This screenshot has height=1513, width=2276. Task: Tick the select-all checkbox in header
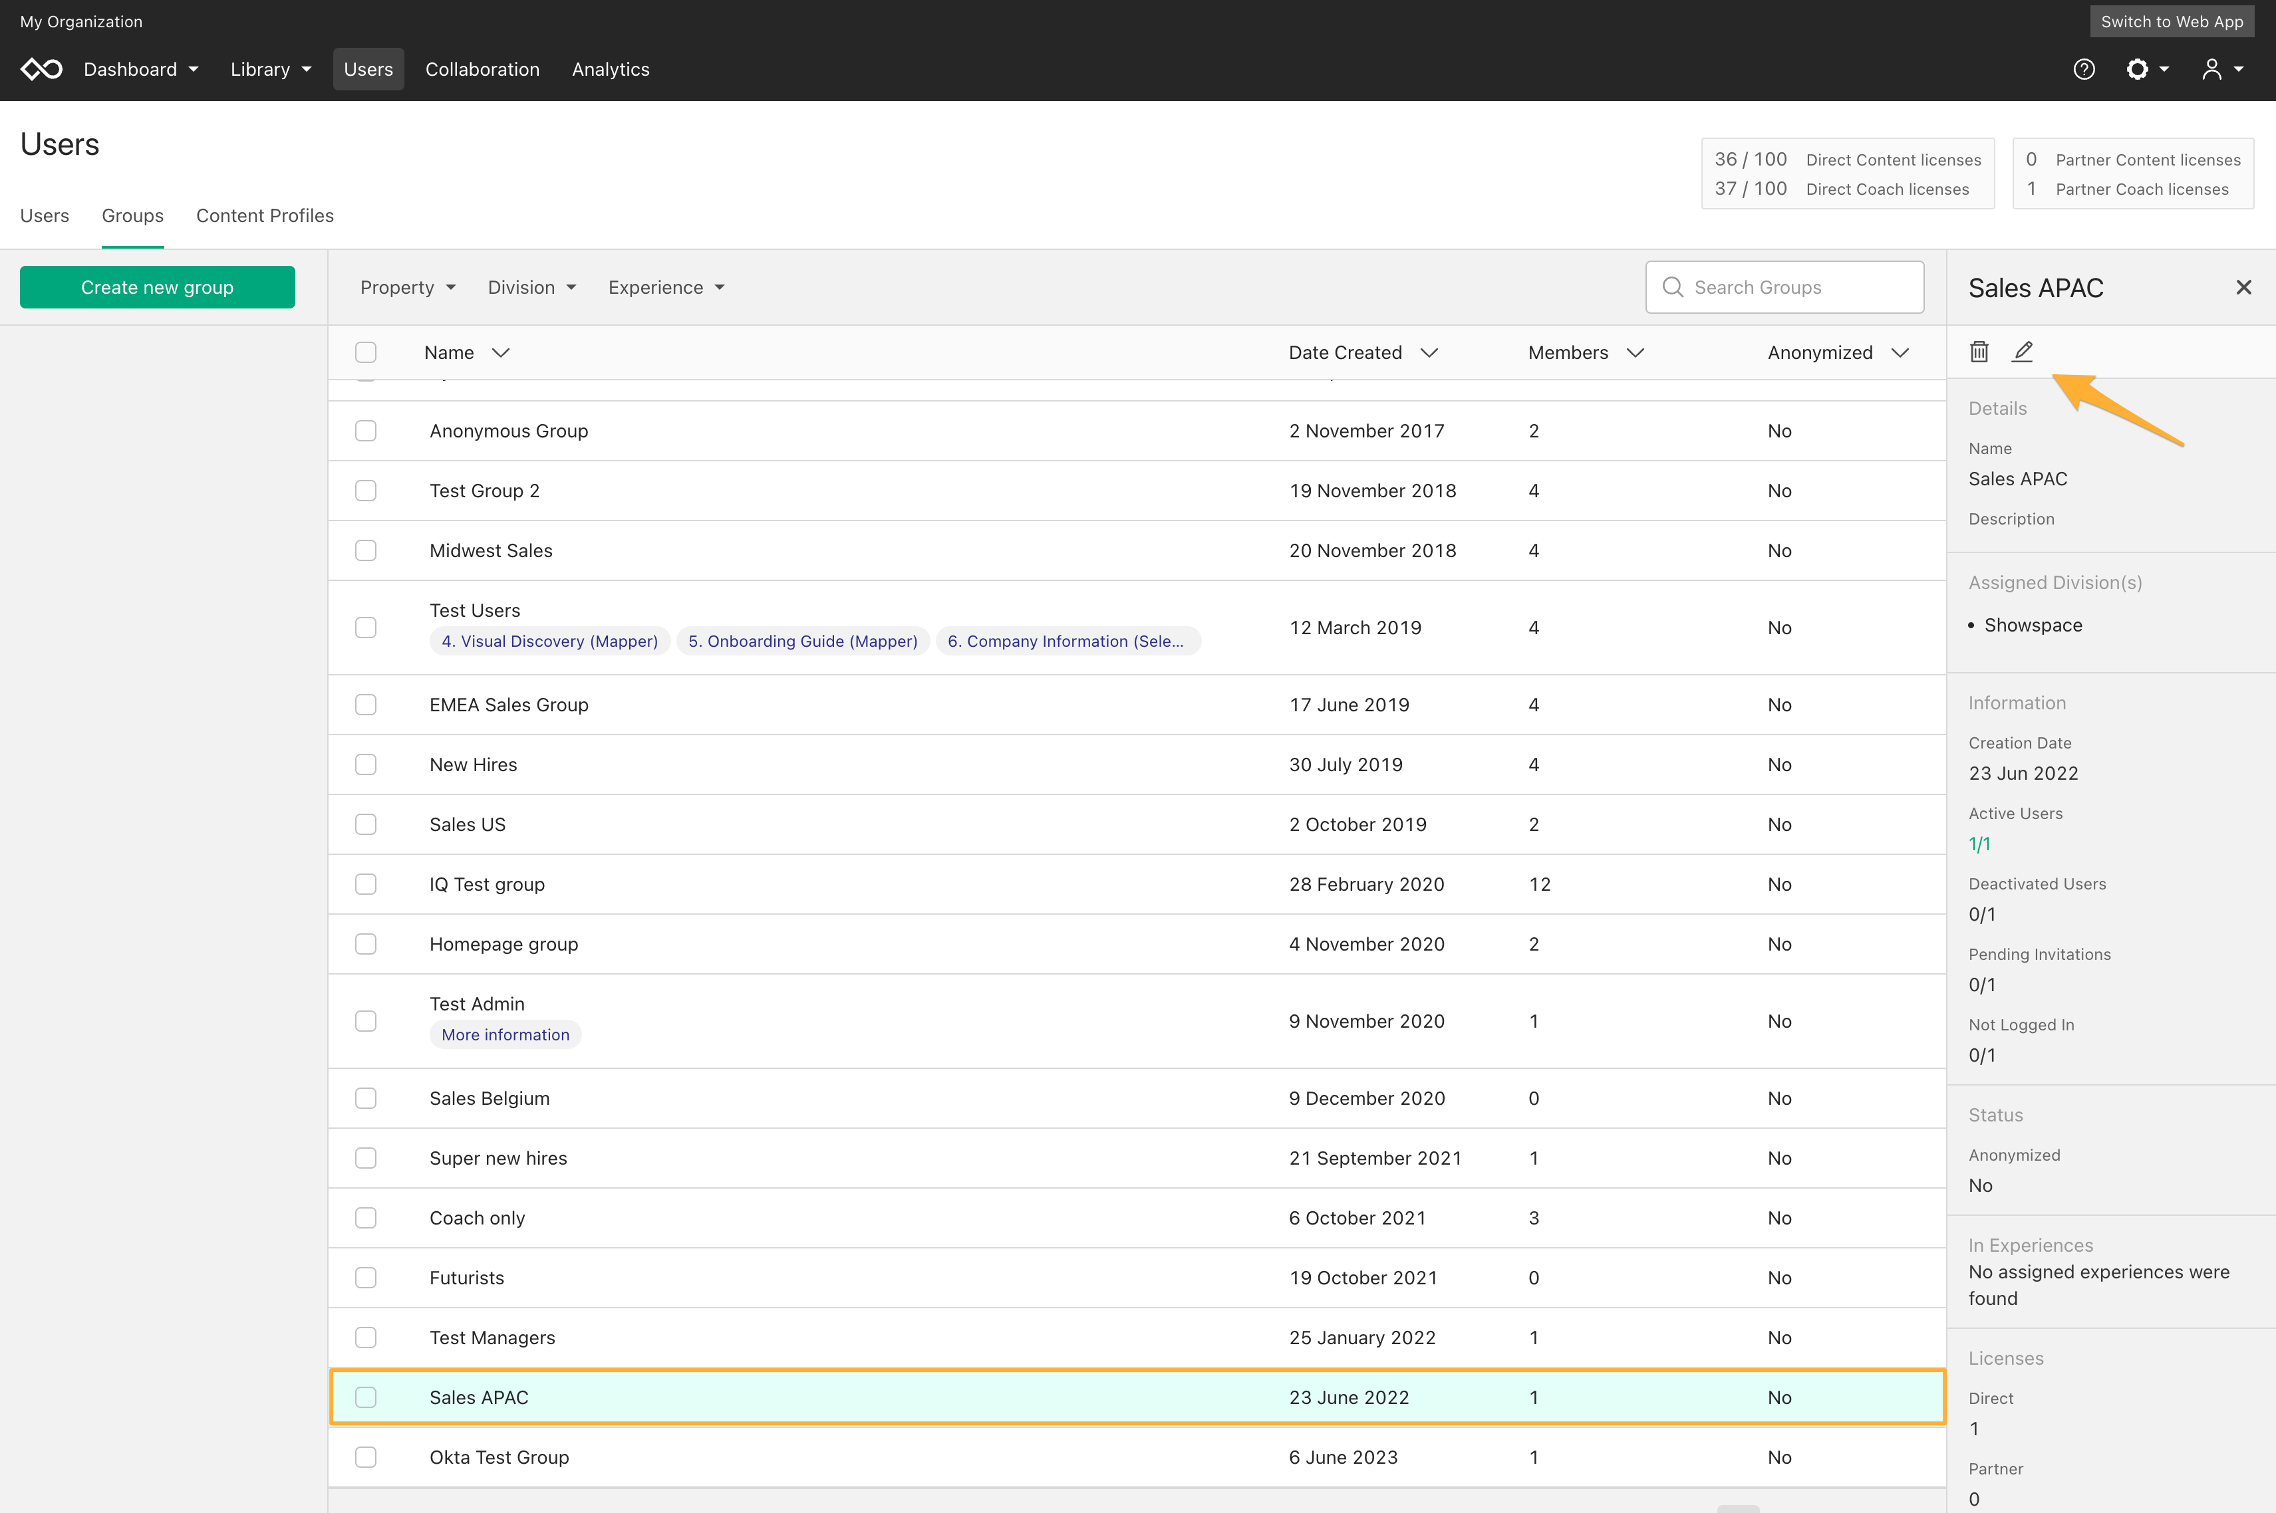[366, 352]
